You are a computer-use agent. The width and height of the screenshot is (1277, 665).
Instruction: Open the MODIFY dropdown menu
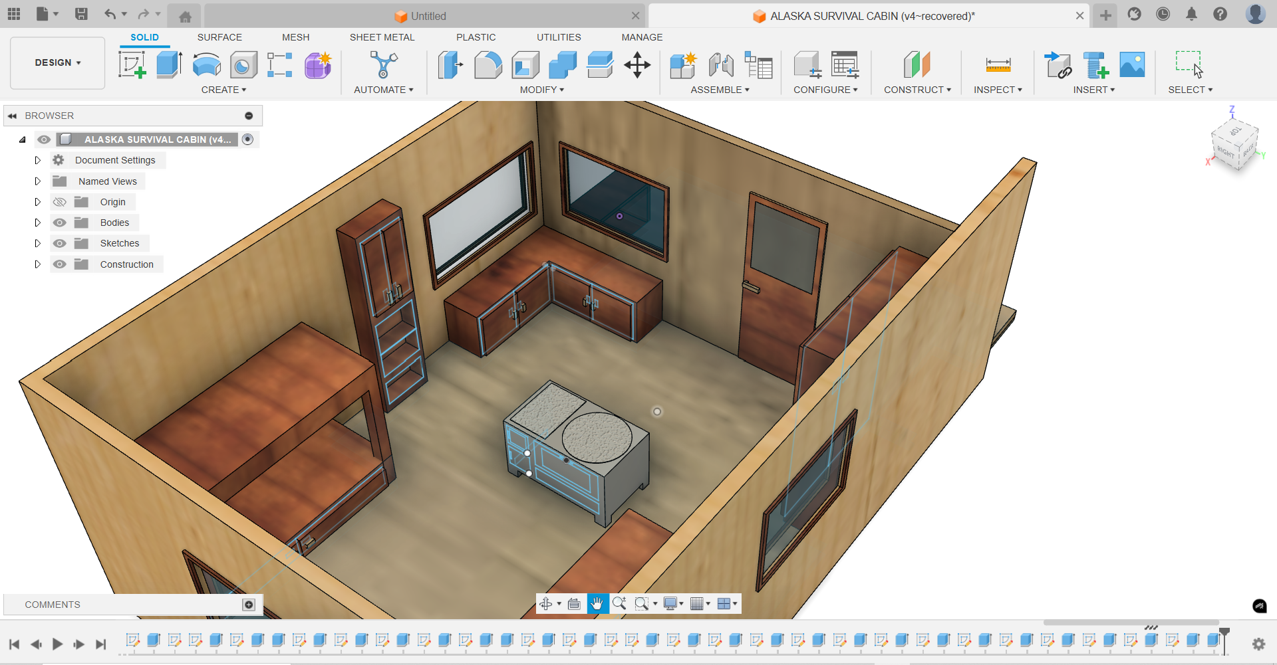click(542, 90)
